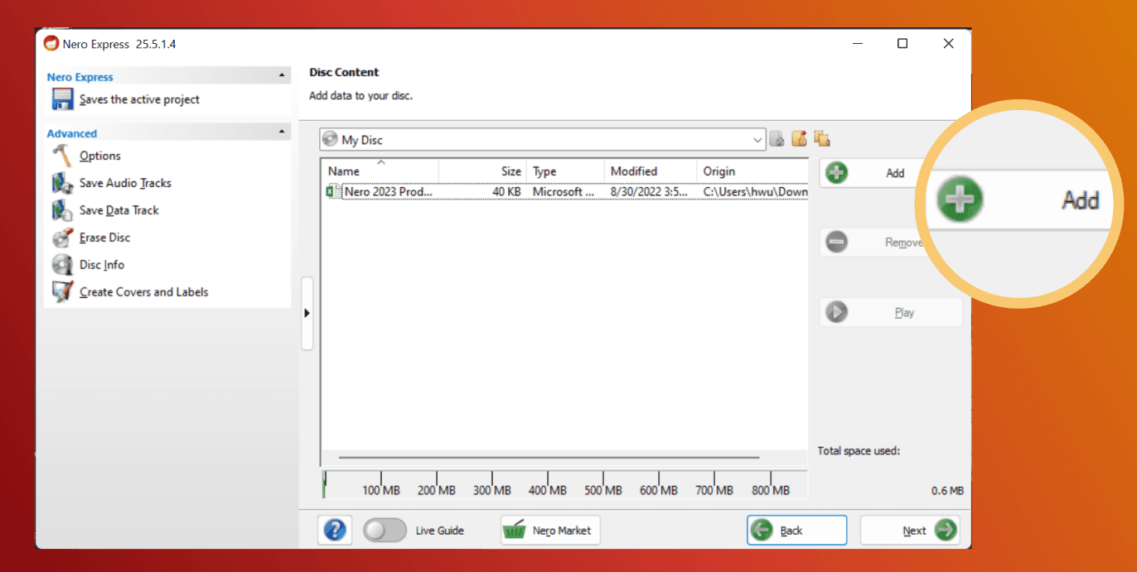The width and height of the screenshot is (1137, 572).
Task: Click the 40 KB size cell
Action: (x=505, y=191)
